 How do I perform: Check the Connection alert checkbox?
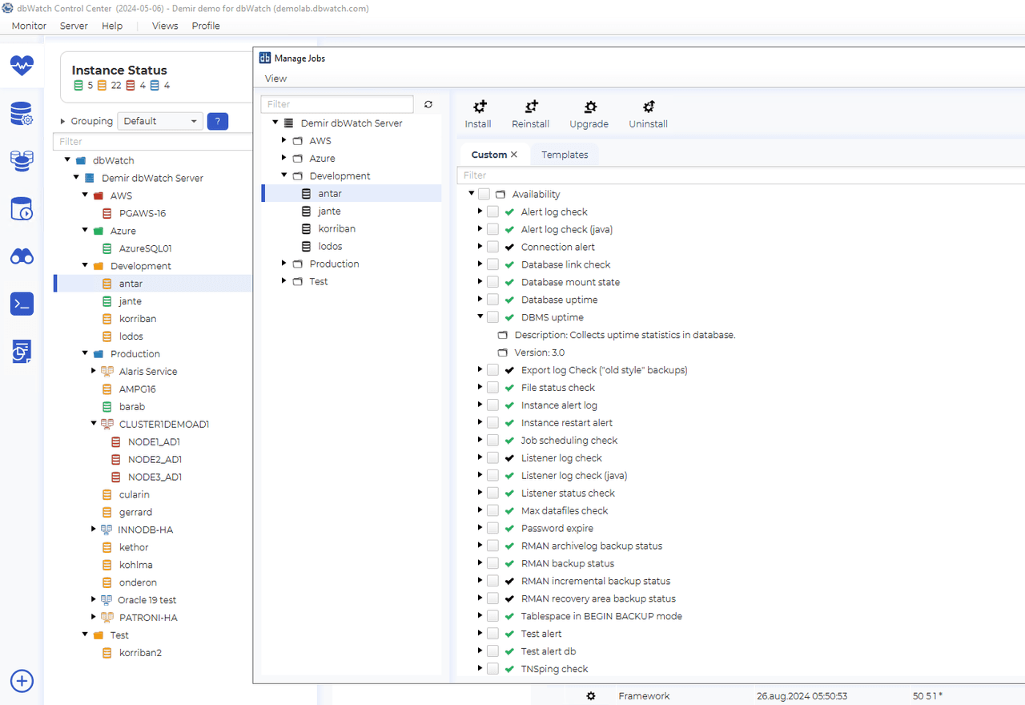point(493,247)
